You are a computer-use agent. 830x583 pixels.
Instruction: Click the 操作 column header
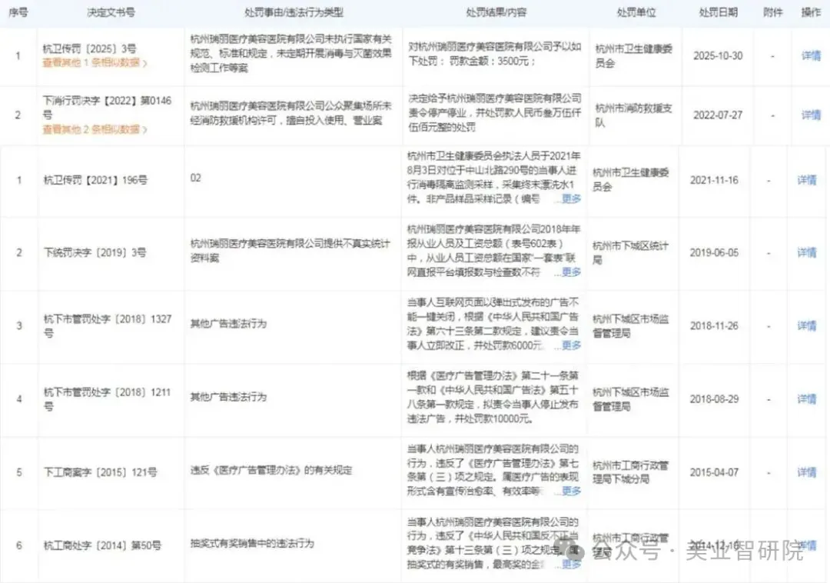coord(811,12)
